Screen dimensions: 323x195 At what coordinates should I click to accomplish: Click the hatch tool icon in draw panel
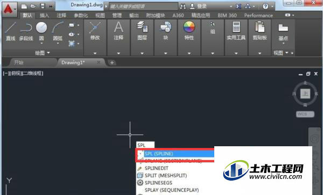pyautogui.click(x=72, y=43)
